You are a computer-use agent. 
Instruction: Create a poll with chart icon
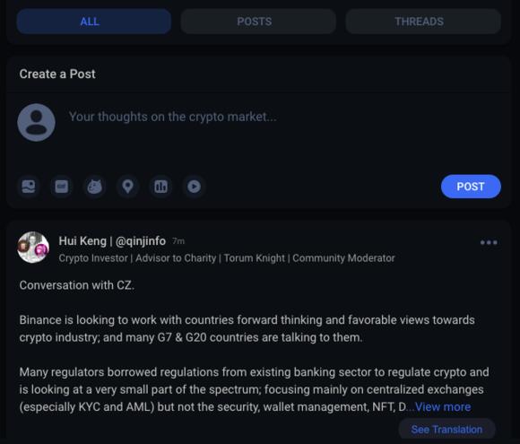pos(161,187)
